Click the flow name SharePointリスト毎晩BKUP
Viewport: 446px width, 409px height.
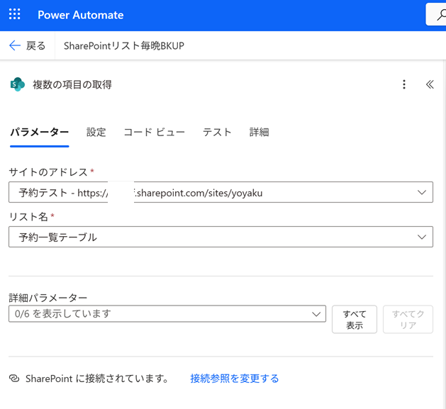pos(123,46)
